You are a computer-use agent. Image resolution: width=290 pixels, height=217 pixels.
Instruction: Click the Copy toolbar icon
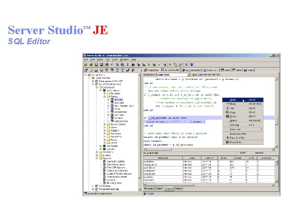(x=117, y=65)
